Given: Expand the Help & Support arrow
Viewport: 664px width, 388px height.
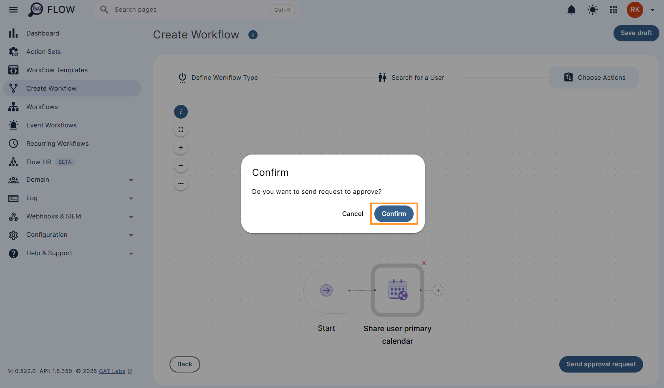Looking at the screenshot, I should click(x=131, y=254).
